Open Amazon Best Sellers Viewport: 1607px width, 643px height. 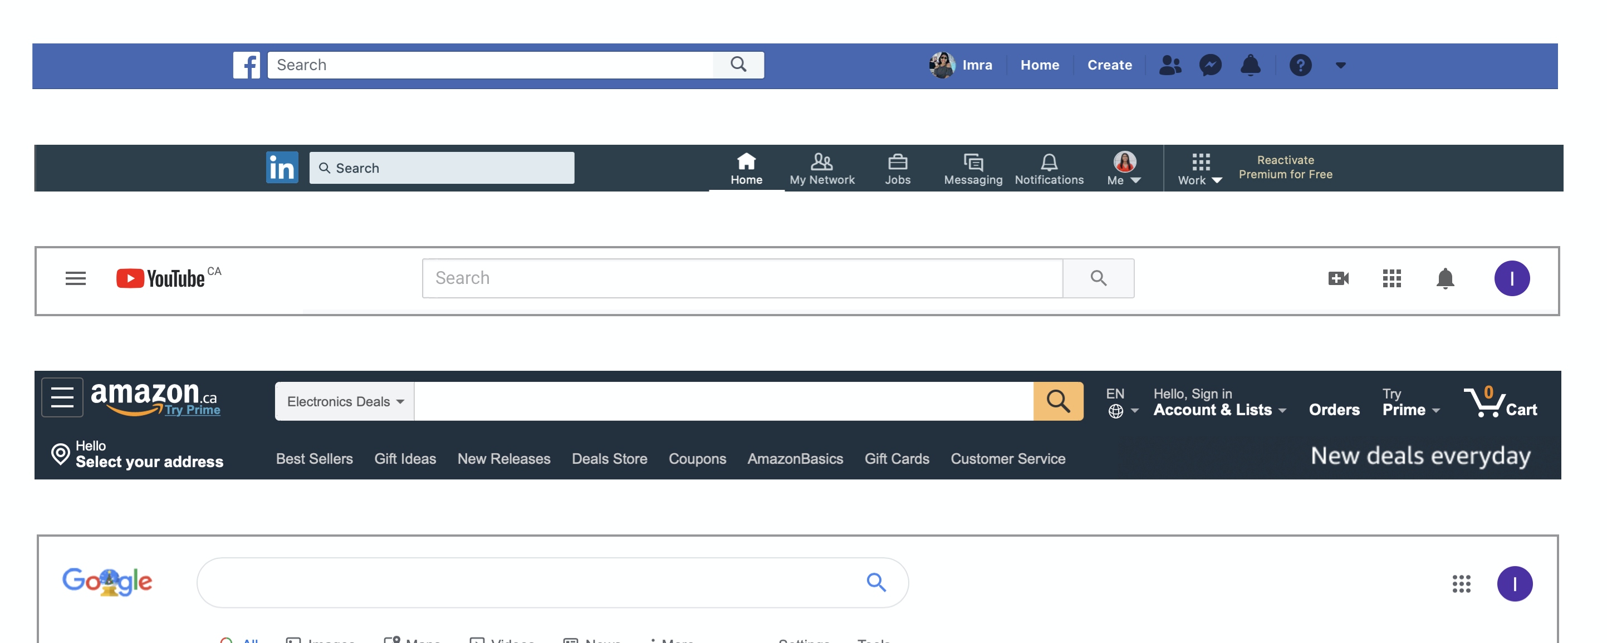[x=315, y=458]
